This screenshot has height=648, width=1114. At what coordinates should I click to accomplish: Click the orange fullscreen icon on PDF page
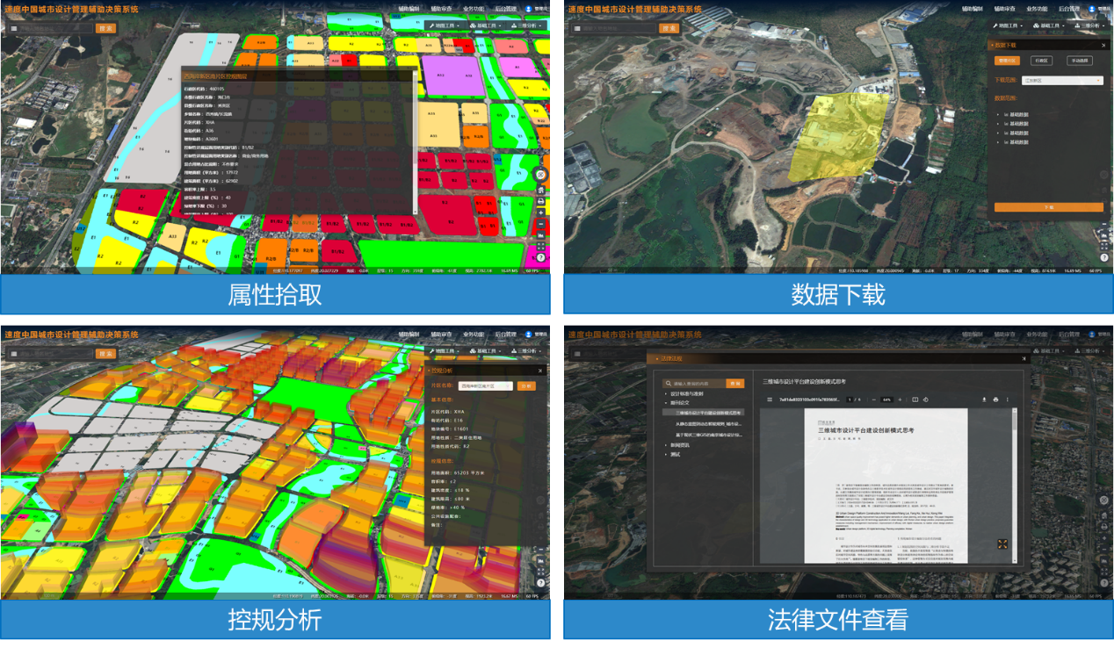click(1002, 544)
